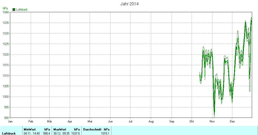Viewport: 258px width, 135px height.
Task: Select the 990 tick label on the y-axis
Action: [x=6, y=118]
